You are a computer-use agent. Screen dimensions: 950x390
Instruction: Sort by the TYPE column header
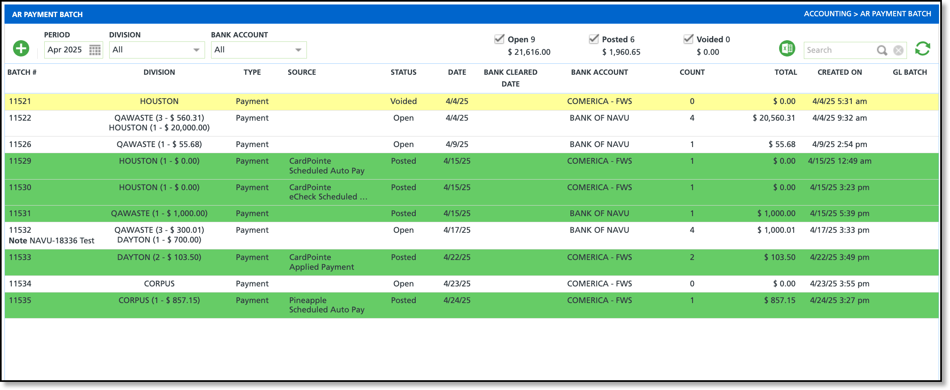pyautogui.click(x=252, y=72)
